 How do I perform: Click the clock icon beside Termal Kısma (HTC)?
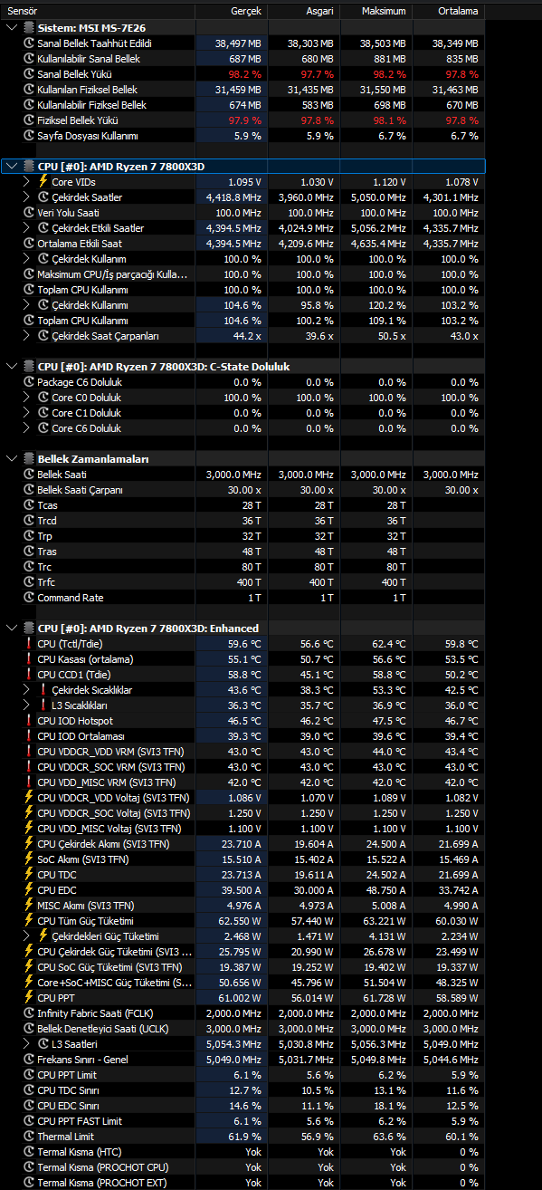tap(28, 1152)
